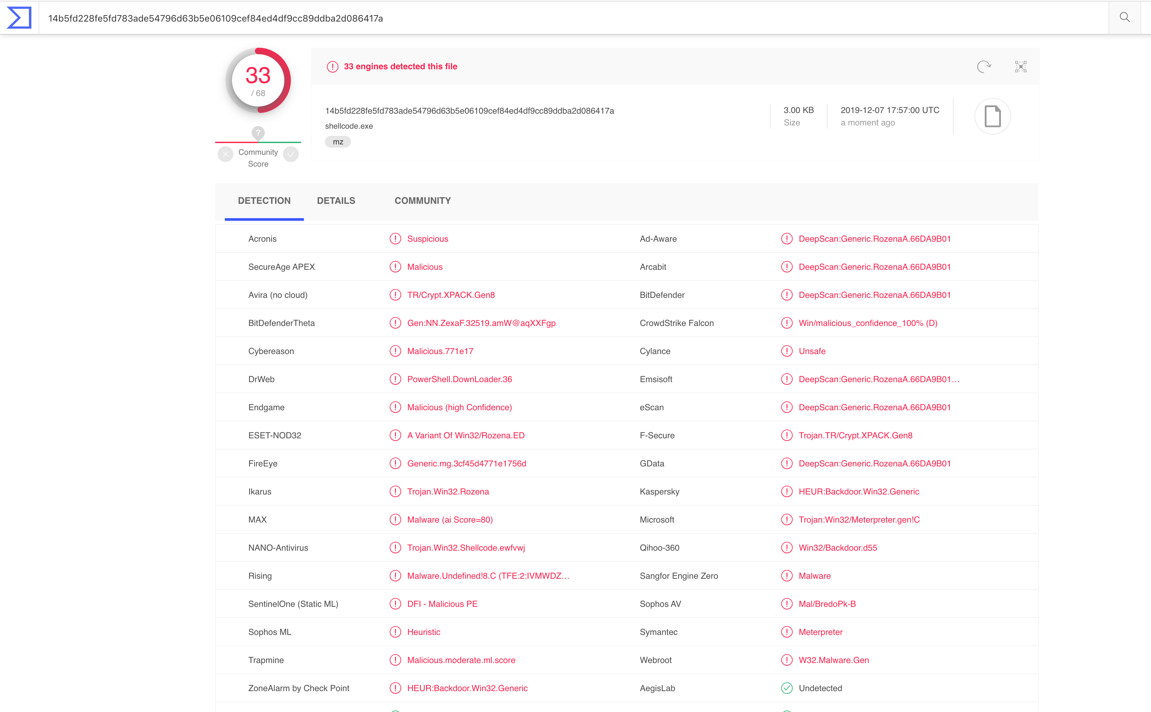Click the warning icon in the DrWeb row

(395, 379)
